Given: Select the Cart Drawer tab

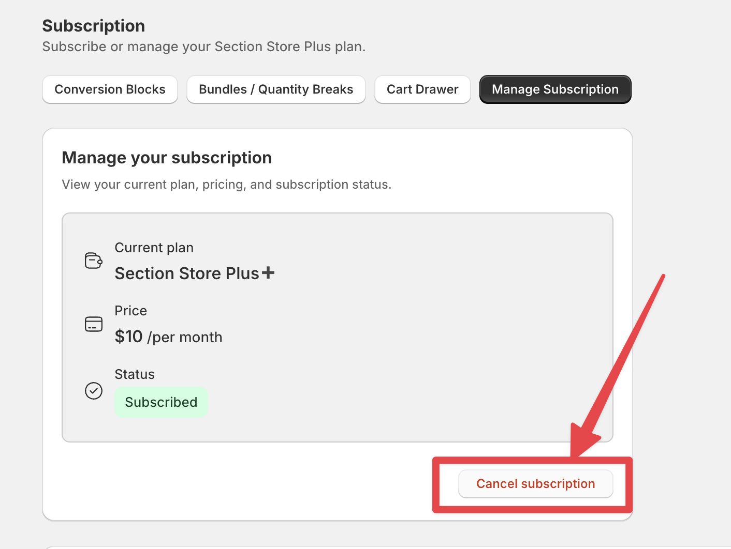Looking at the screenshot, I should 422,89.
